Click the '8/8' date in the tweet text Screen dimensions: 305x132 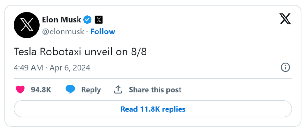(x=139, y=52)
